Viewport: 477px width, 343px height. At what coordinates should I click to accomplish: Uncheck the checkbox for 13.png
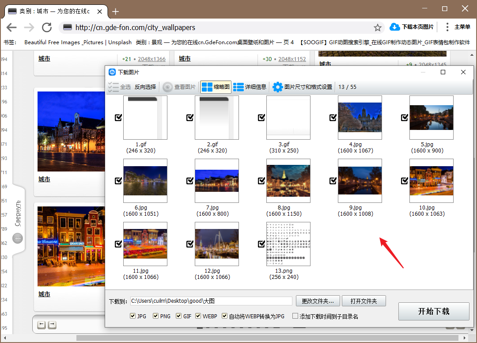click(x=261, y=244)
